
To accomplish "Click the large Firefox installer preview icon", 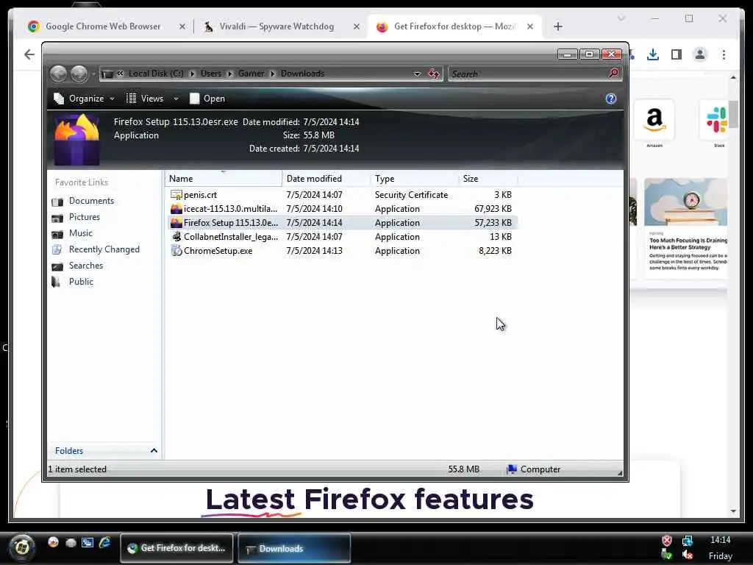I will 76,139.
